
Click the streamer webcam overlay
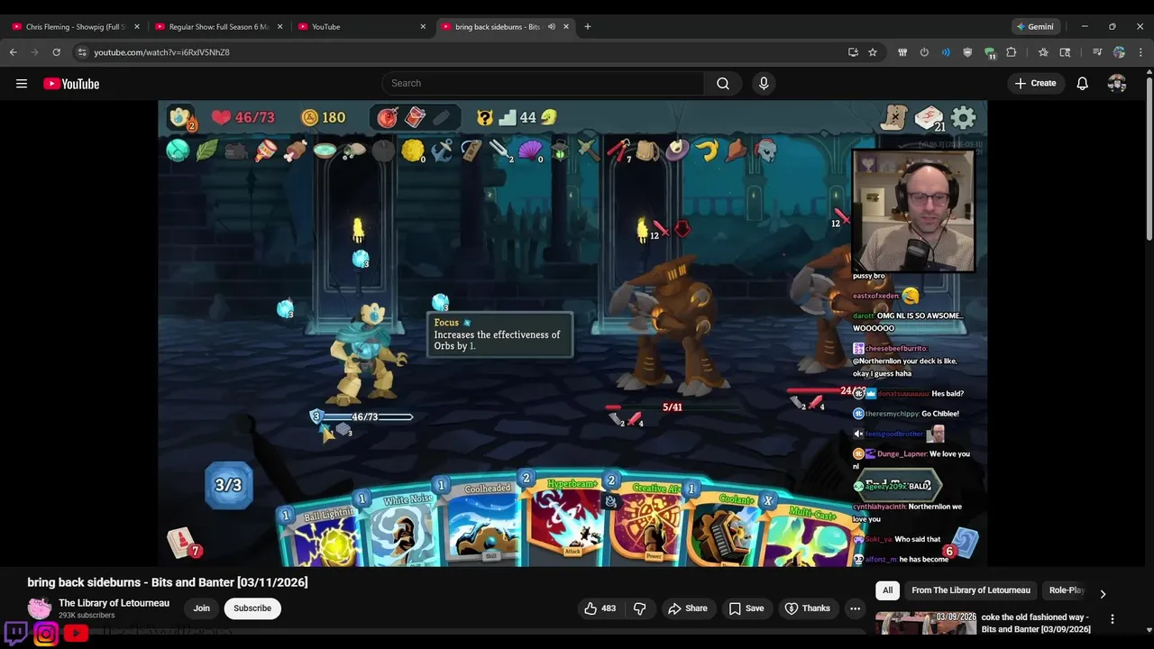click(913, 211)
